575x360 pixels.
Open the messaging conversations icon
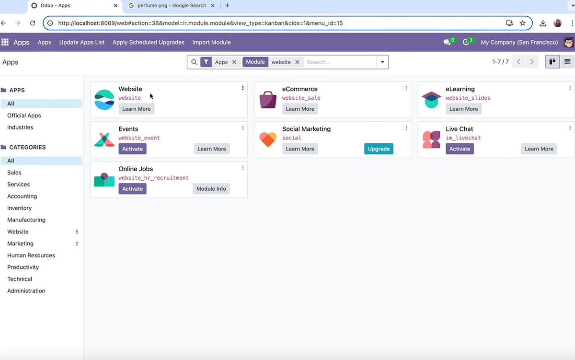click(x=447, y=42)
